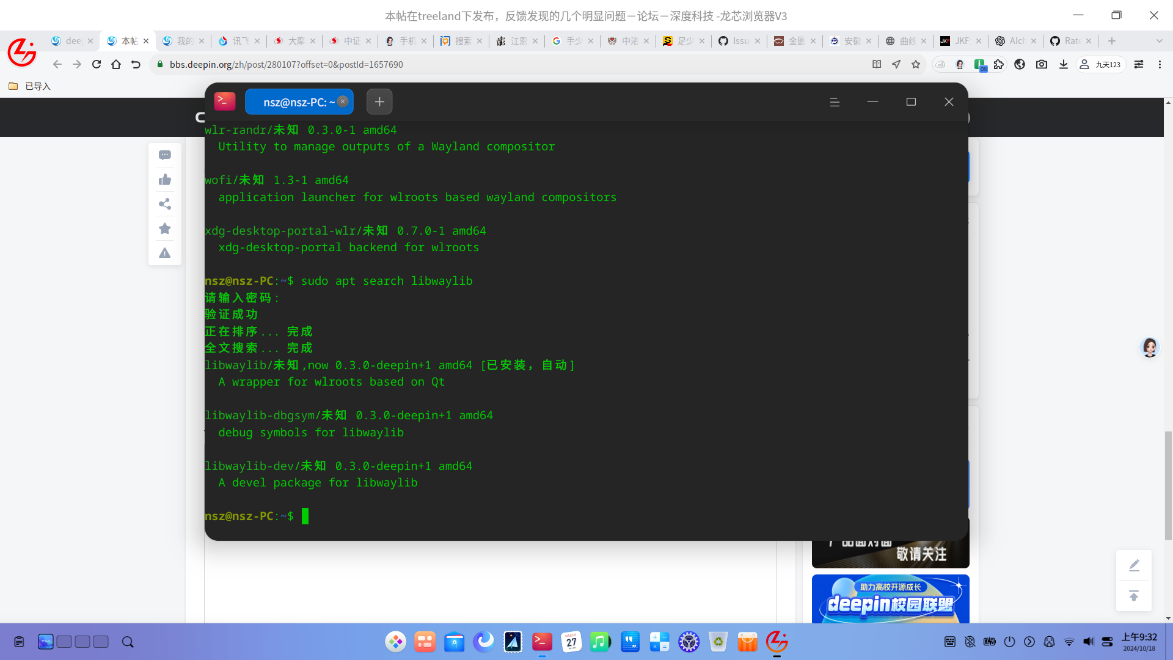Open the terminal hamburger menu
This screenshot has height=660, width=1173.
[835, 102]
